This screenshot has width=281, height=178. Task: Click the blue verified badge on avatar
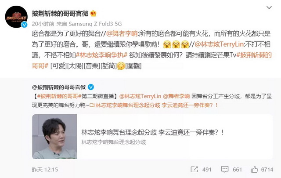click(24, 25)
